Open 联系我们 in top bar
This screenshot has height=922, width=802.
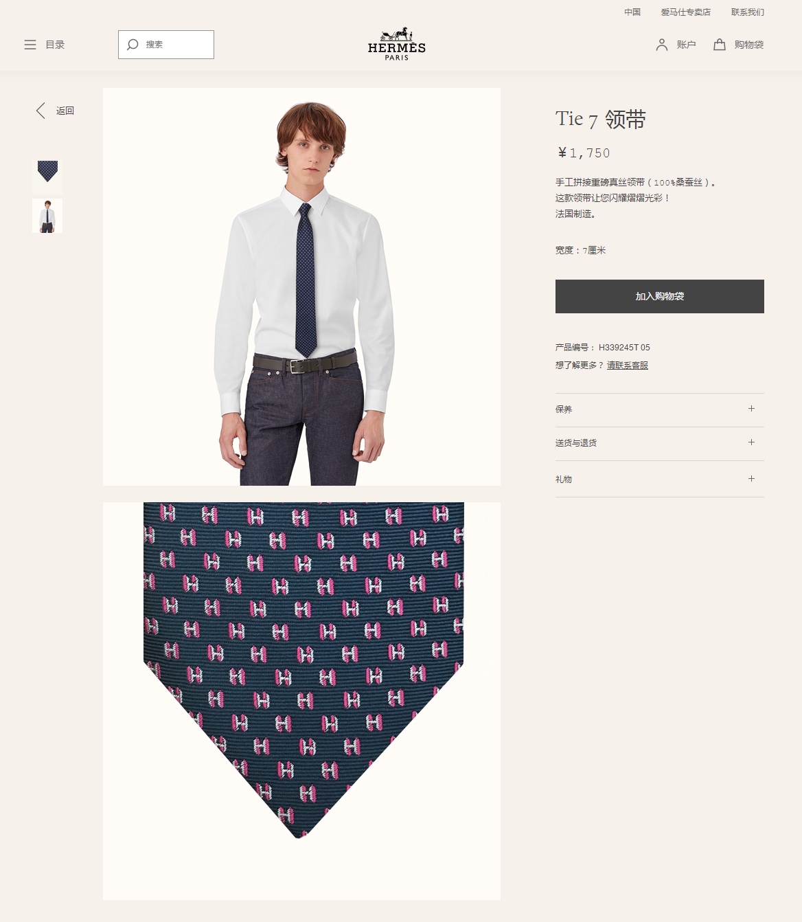[x=748, y=12]
